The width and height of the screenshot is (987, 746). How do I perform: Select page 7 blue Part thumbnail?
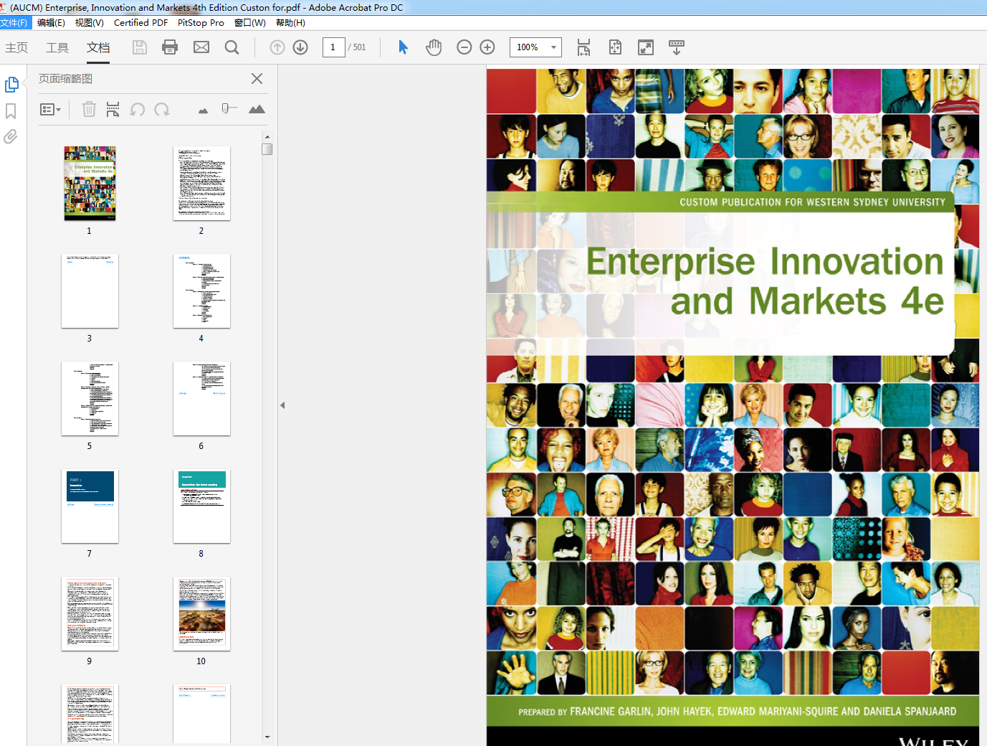pos(90,506)
